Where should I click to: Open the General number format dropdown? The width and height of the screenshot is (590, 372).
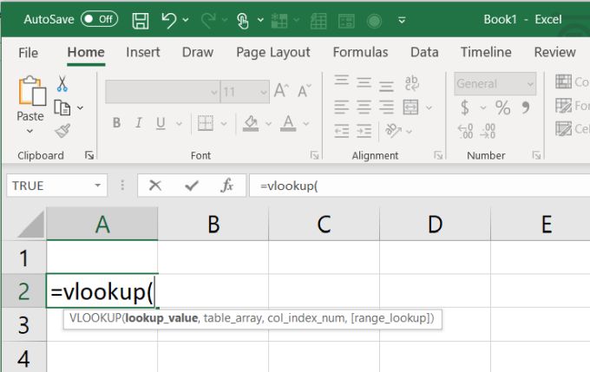pyautogui.click(x=528, y=84)
